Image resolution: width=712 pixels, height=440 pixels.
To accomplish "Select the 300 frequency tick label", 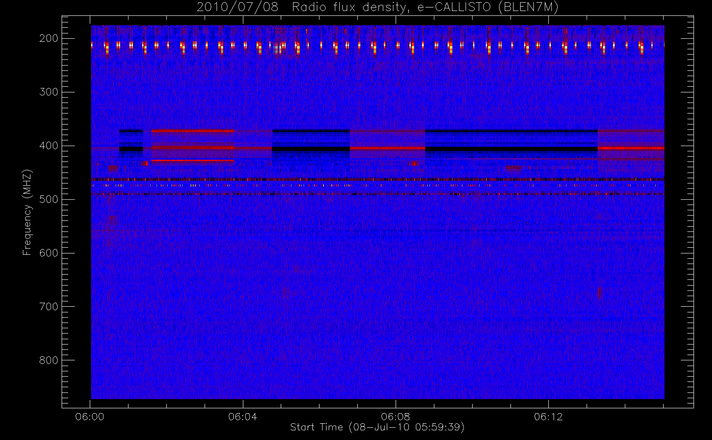I will 49,92.
